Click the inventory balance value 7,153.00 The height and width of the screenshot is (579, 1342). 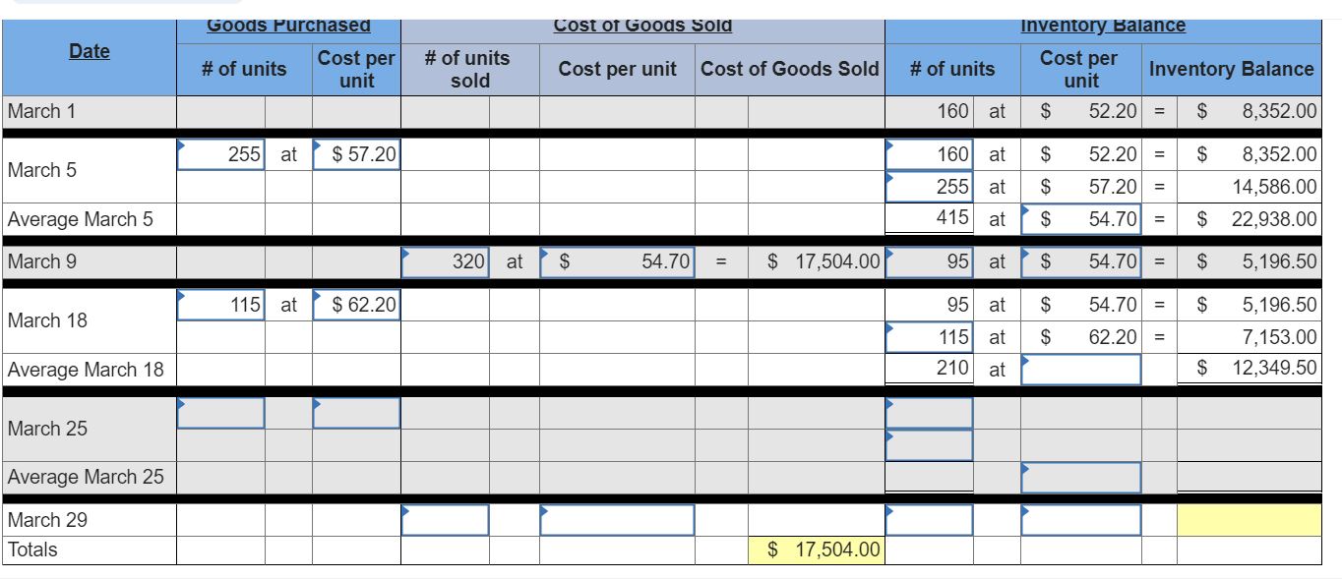pyautogui.click(x=1279, y=337)
